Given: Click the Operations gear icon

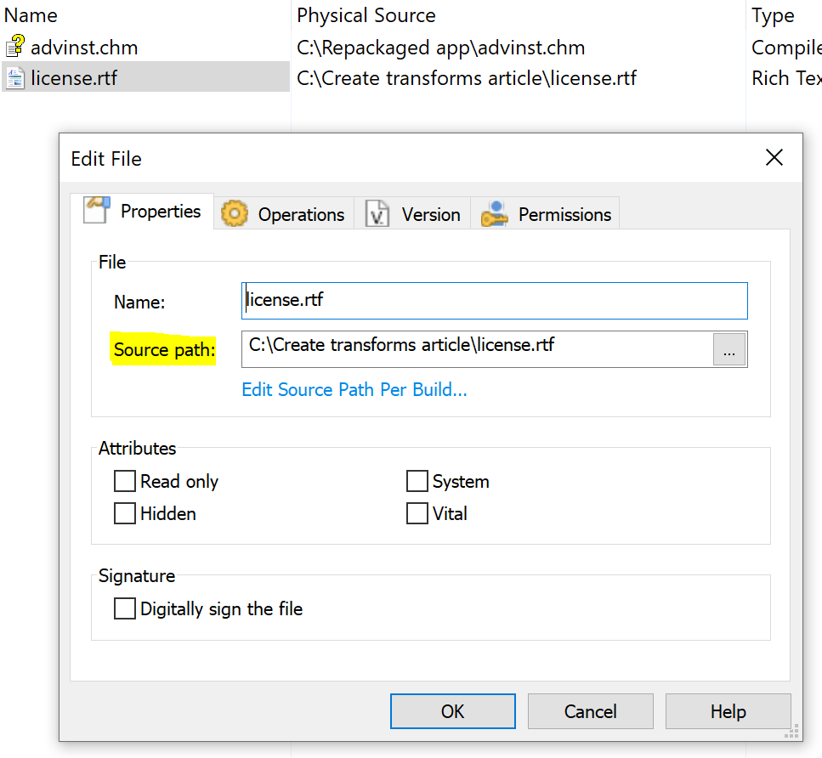Looking at the screenshot, I should point(235,214).
